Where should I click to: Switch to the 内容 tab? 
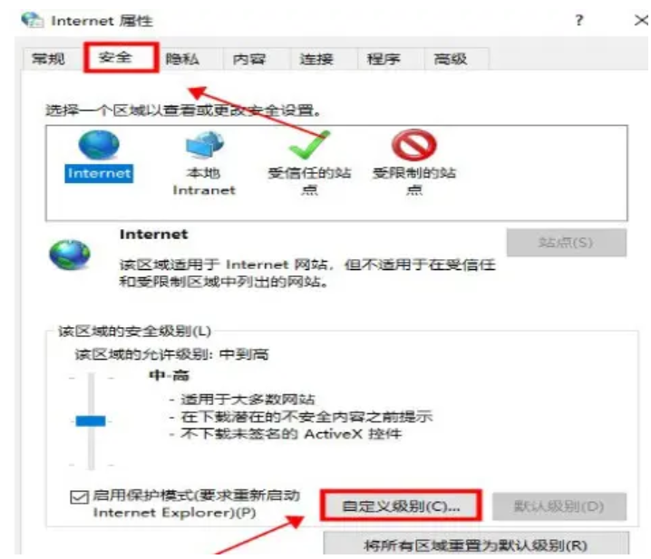tap(249, 59)
